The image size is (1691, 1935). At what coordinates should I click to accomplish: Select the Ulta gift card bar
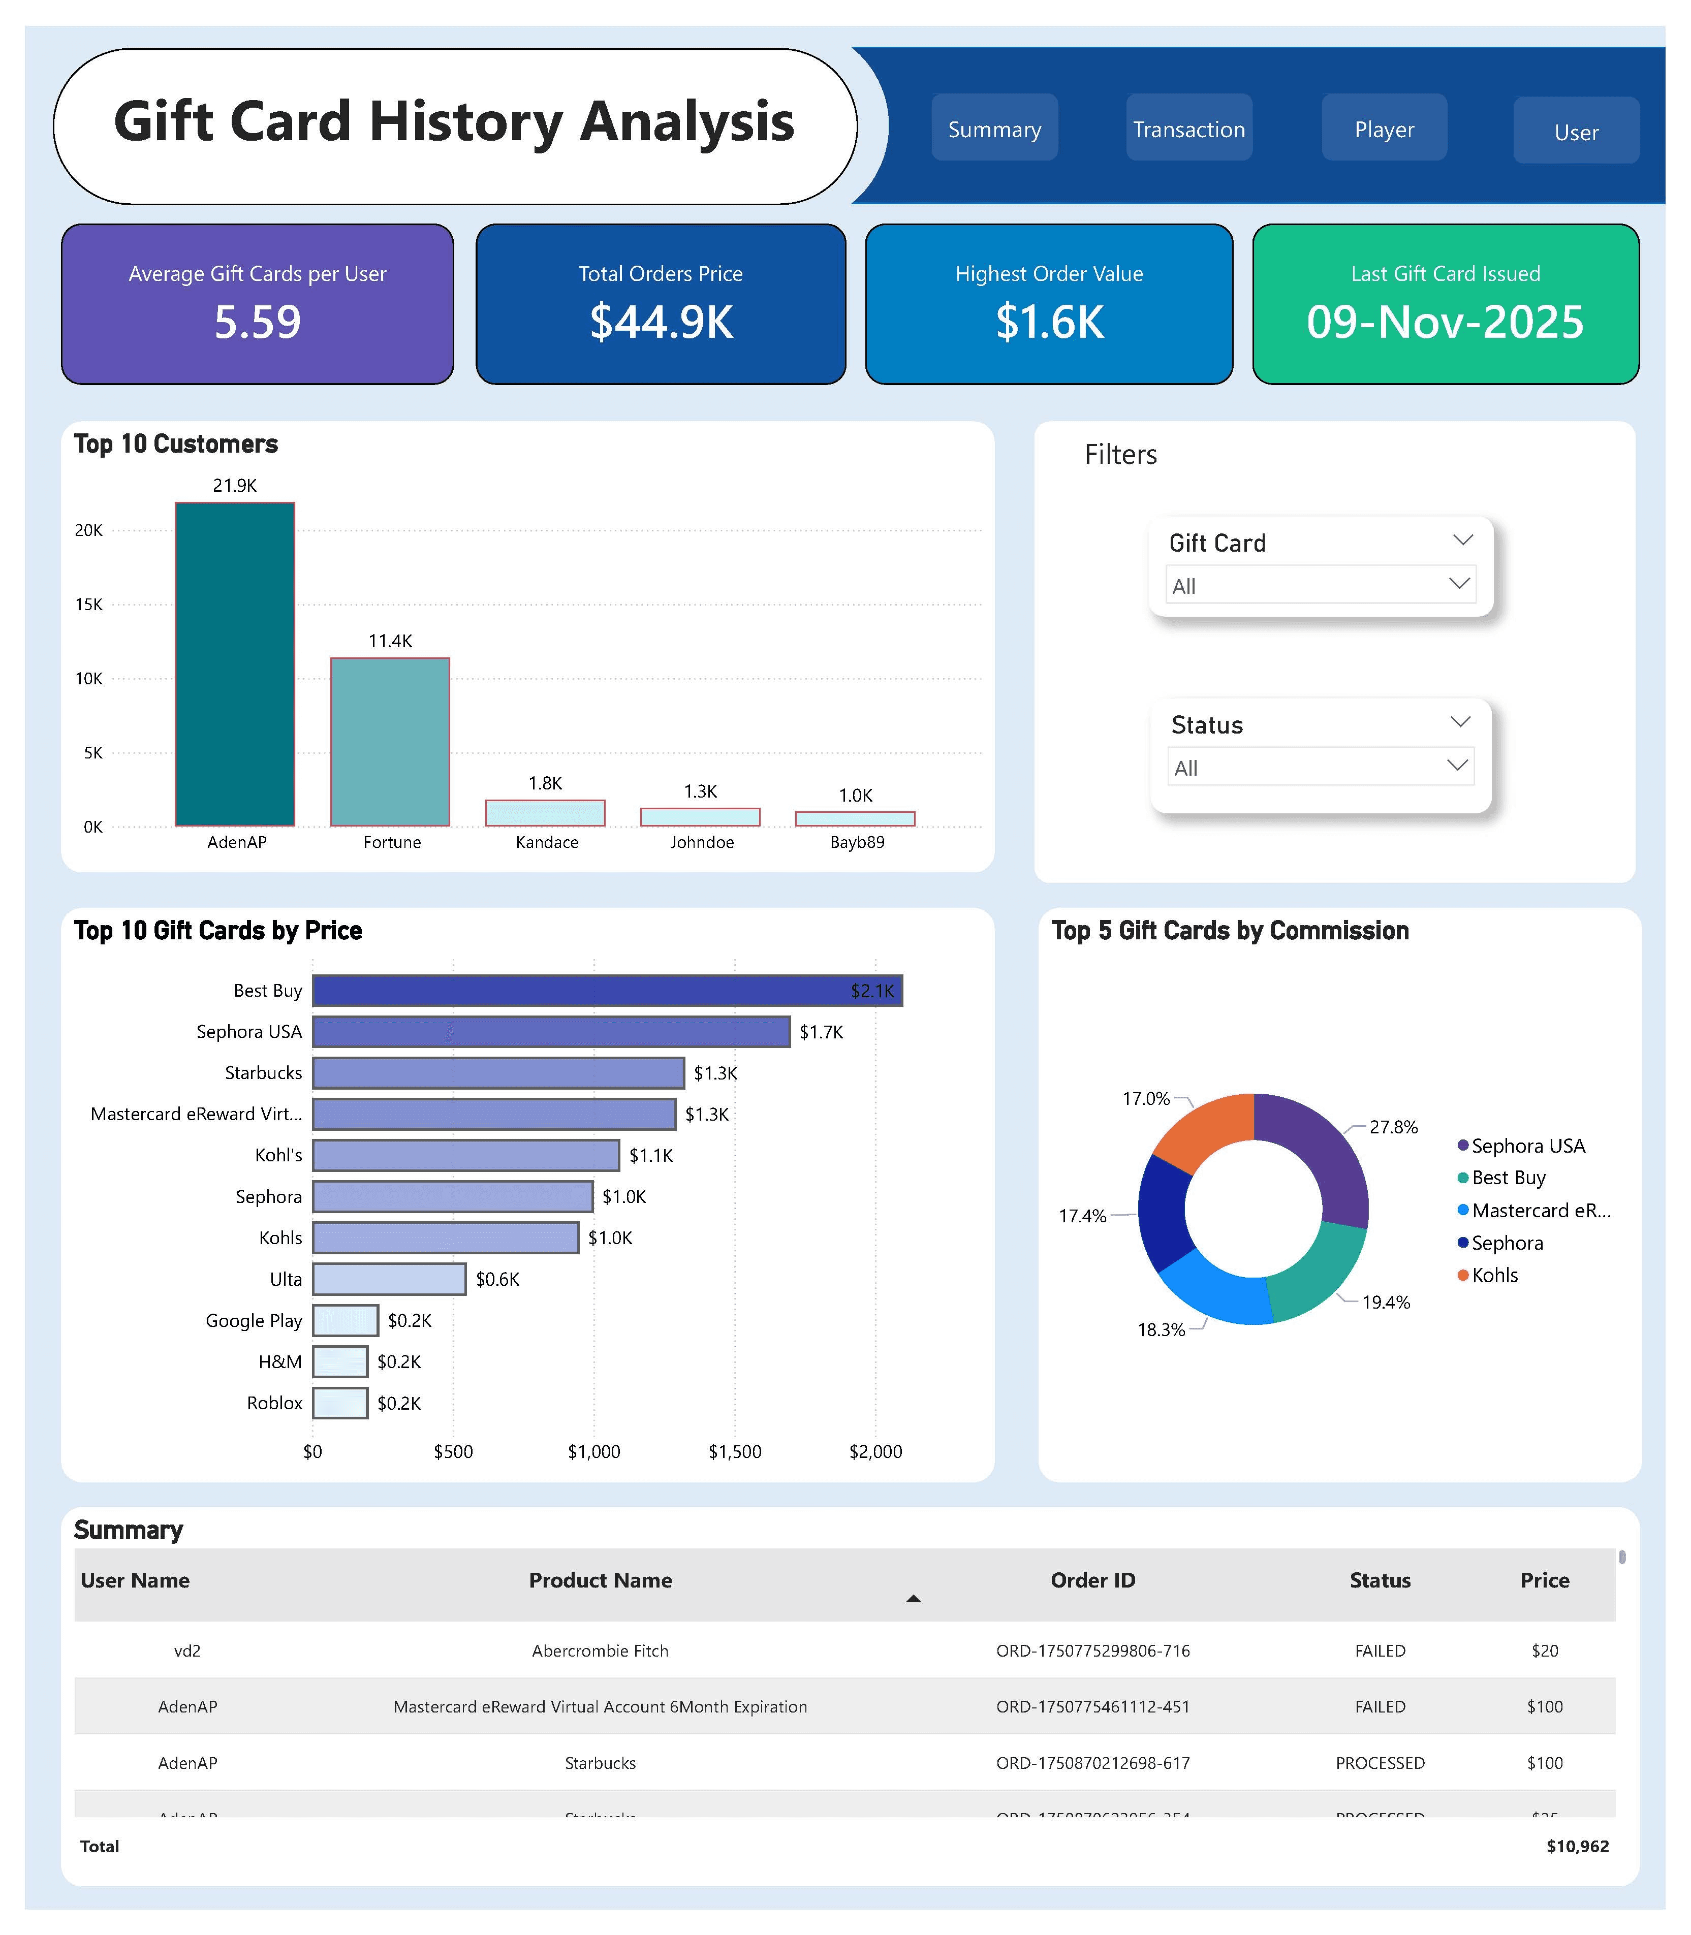(x=389, y=1279)
